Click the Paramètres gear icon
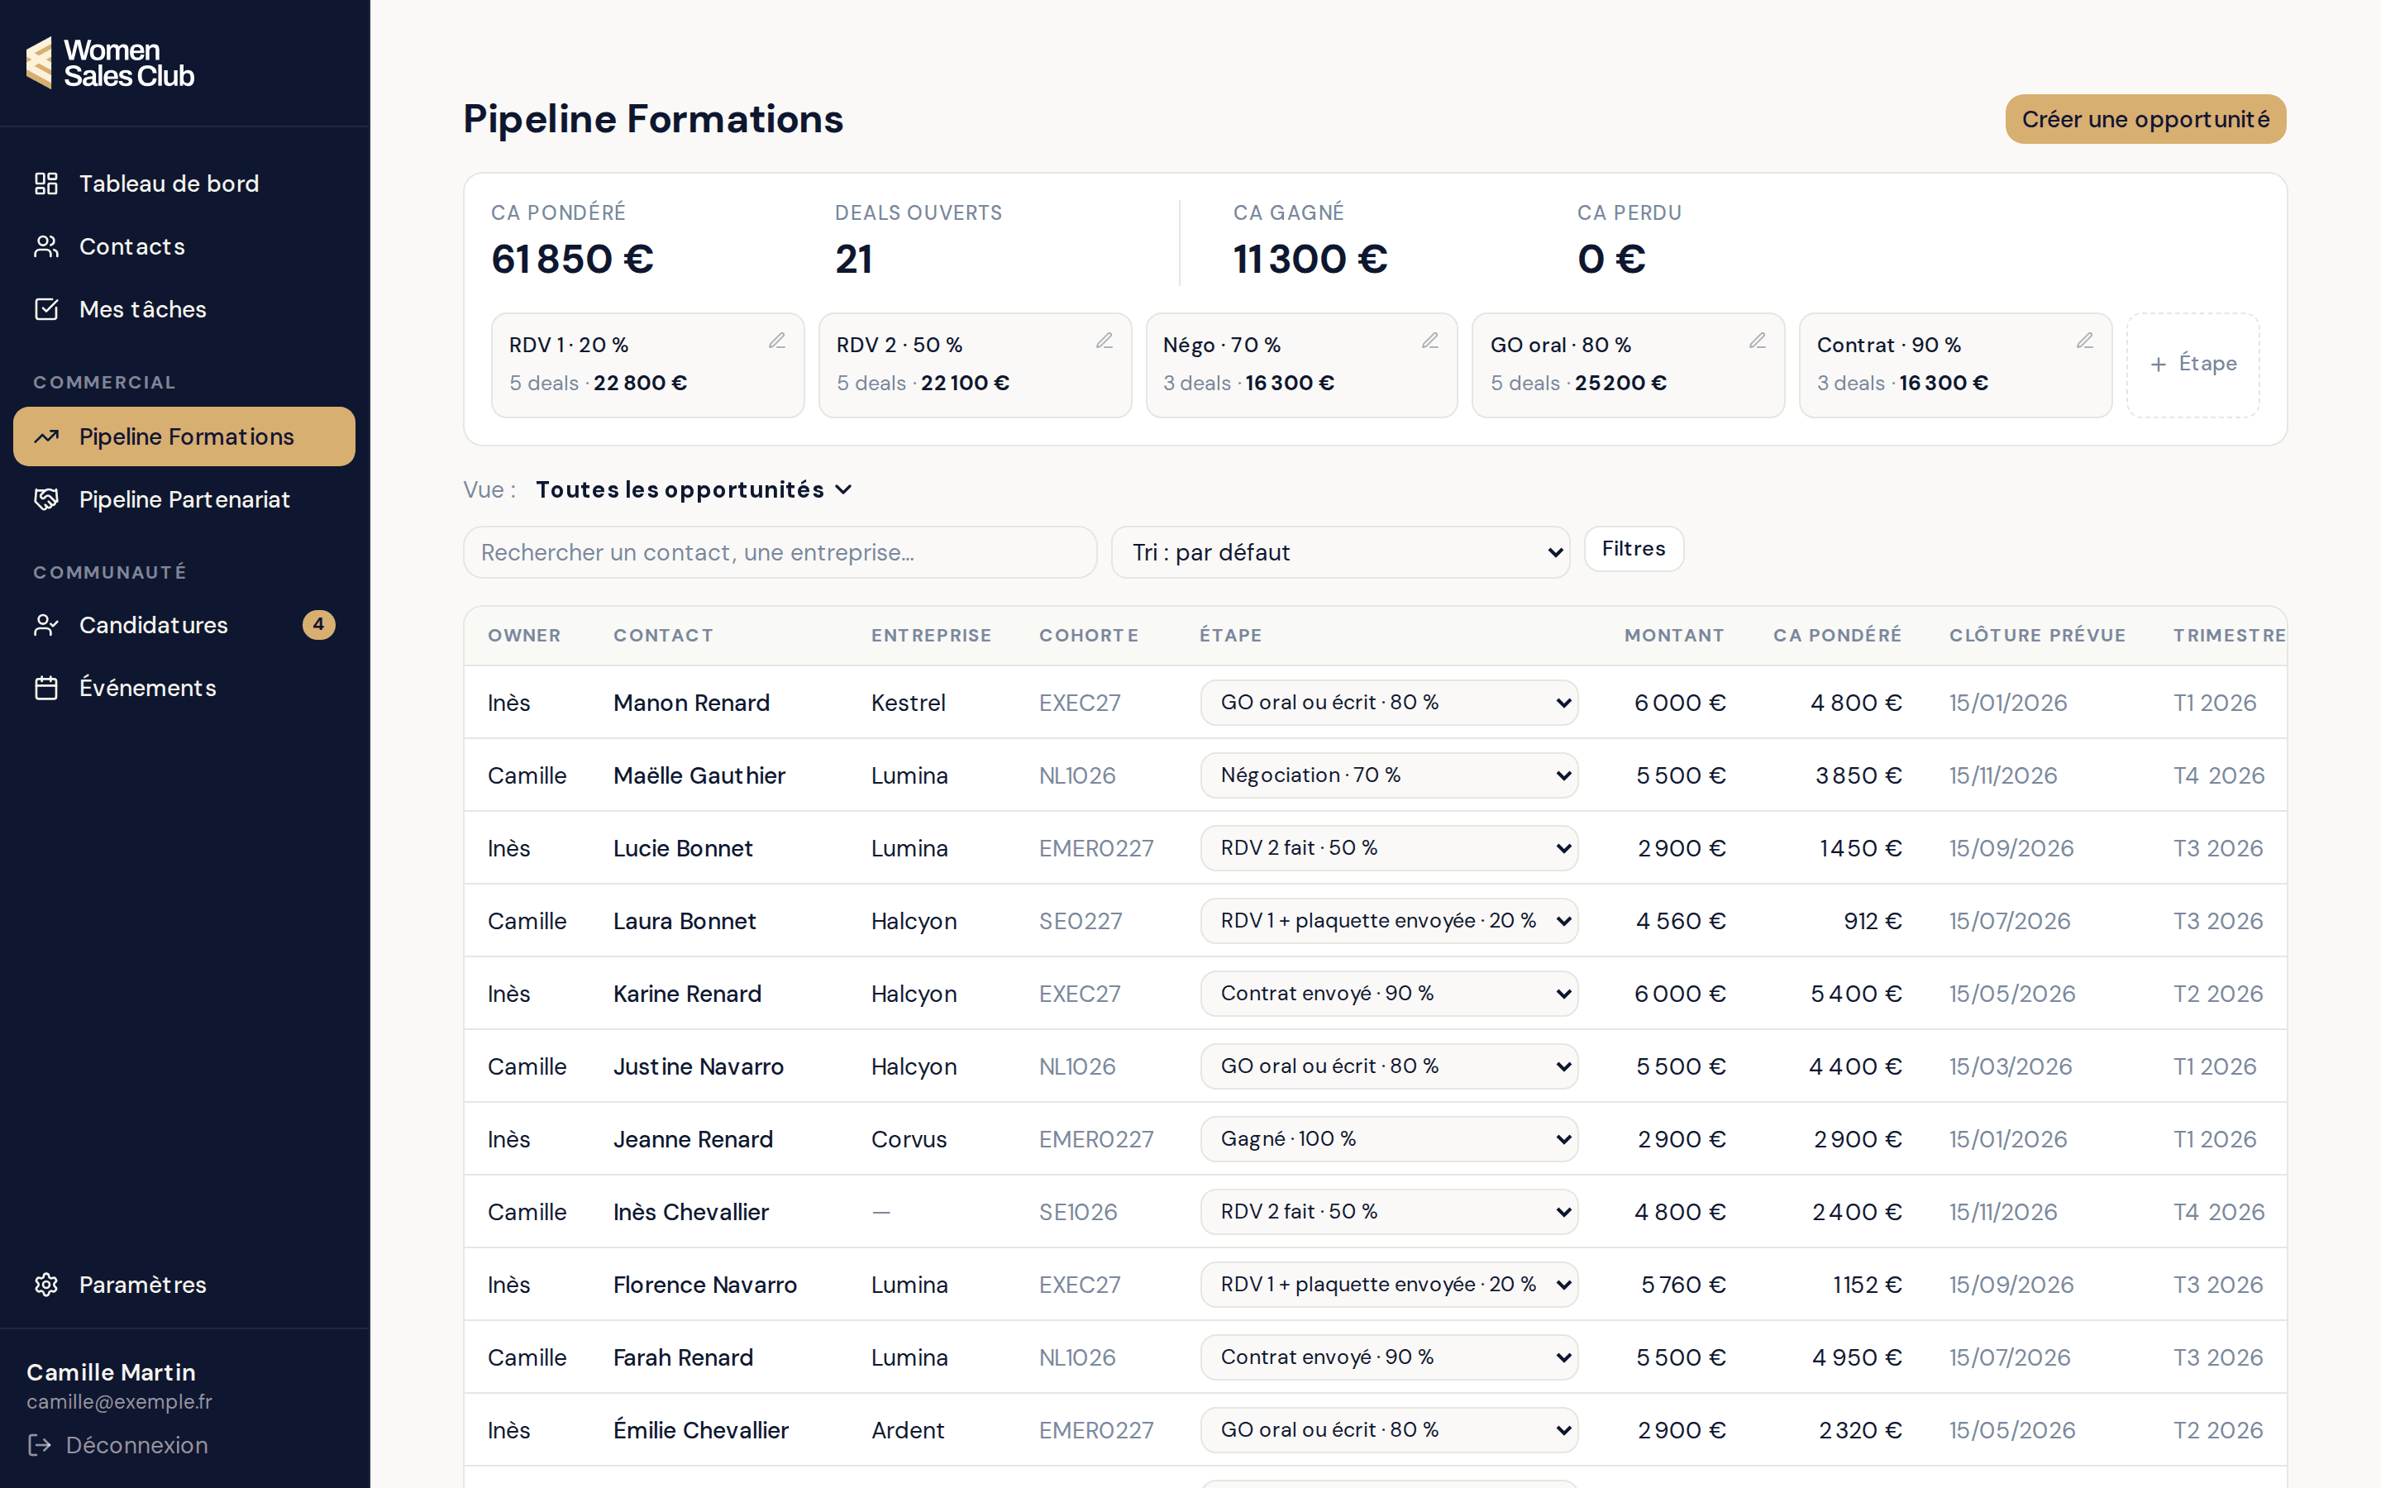Screen dimensions: 2381x1488 point(46,1285)
